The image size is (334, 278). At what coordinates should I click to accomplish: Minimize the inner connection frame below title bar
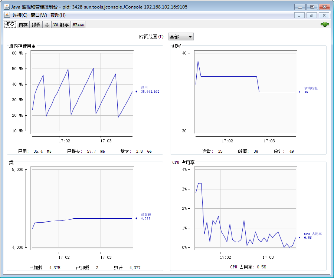point(299,15)
